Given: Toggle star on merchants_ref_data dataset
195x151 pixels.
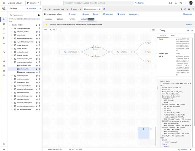Looking at the screenshot, I should (37, 99).
